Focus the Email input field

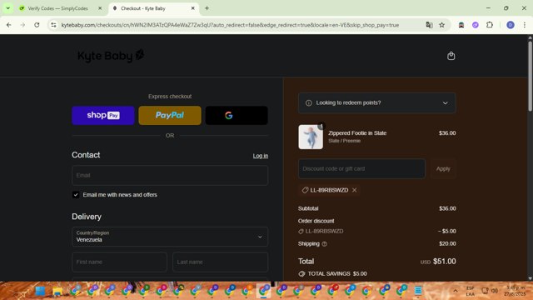click(170, 175)
